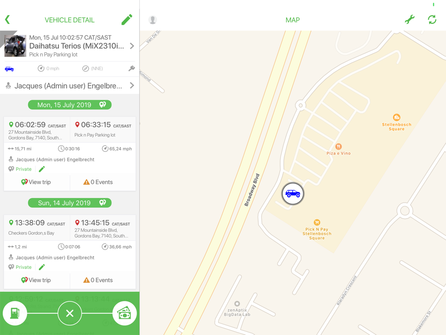
Task: Tap the green back arrow icon
Action: (x=8, y=20)
